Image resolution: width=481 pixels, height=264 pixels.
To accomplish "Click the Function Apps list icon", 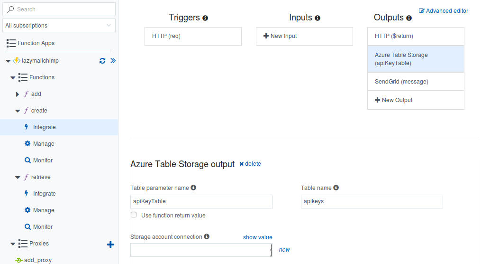I will pyautogui.click(x=11, y=43).
